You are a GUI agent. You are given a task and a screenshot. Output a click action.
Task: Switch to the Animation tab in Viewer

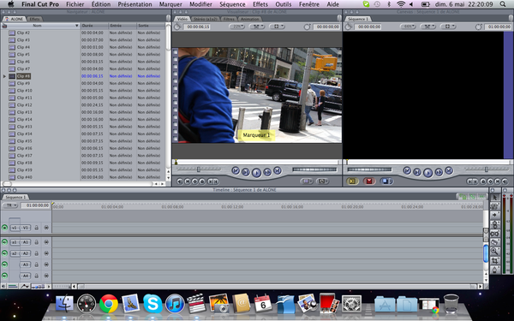click(250, 19)
